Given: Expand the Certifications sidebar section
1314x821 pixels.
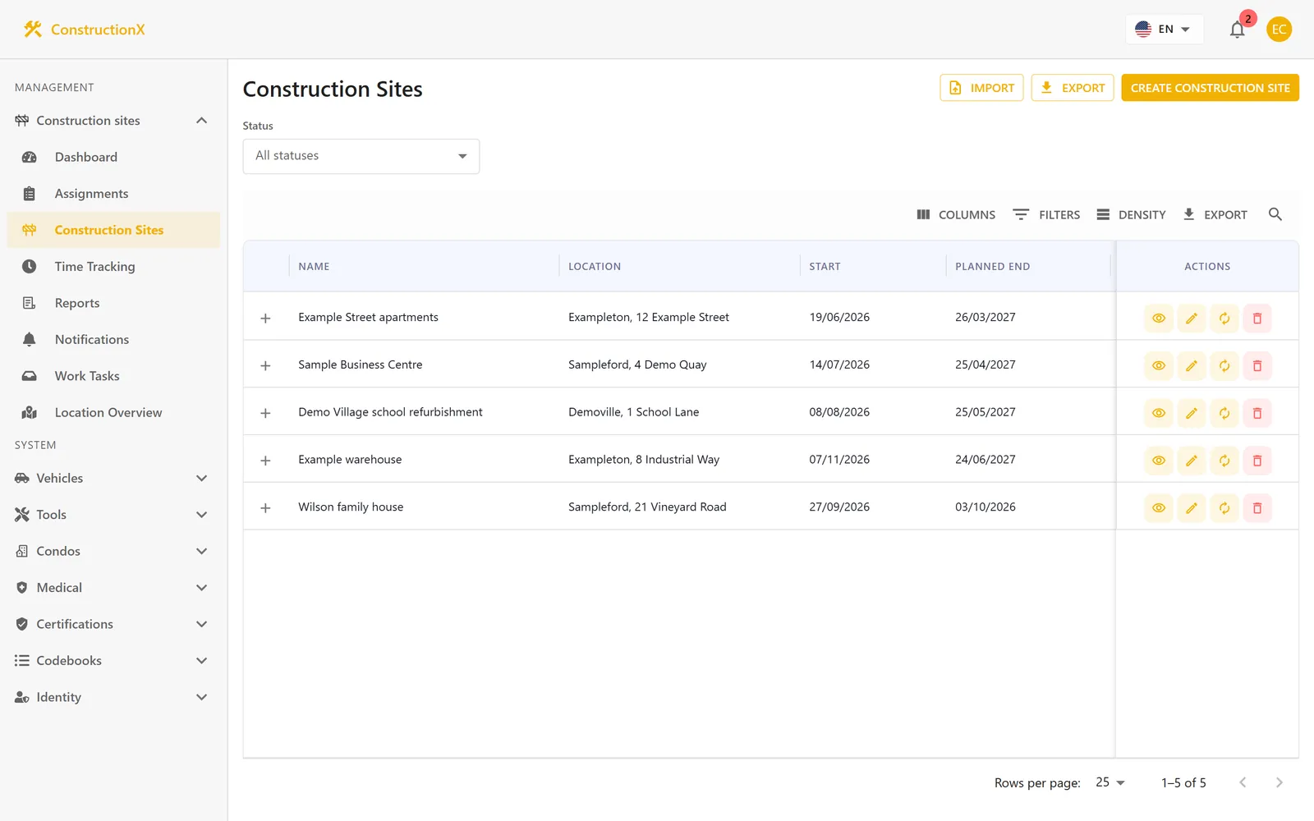Looking at the screenshot, I should (113, 624).
